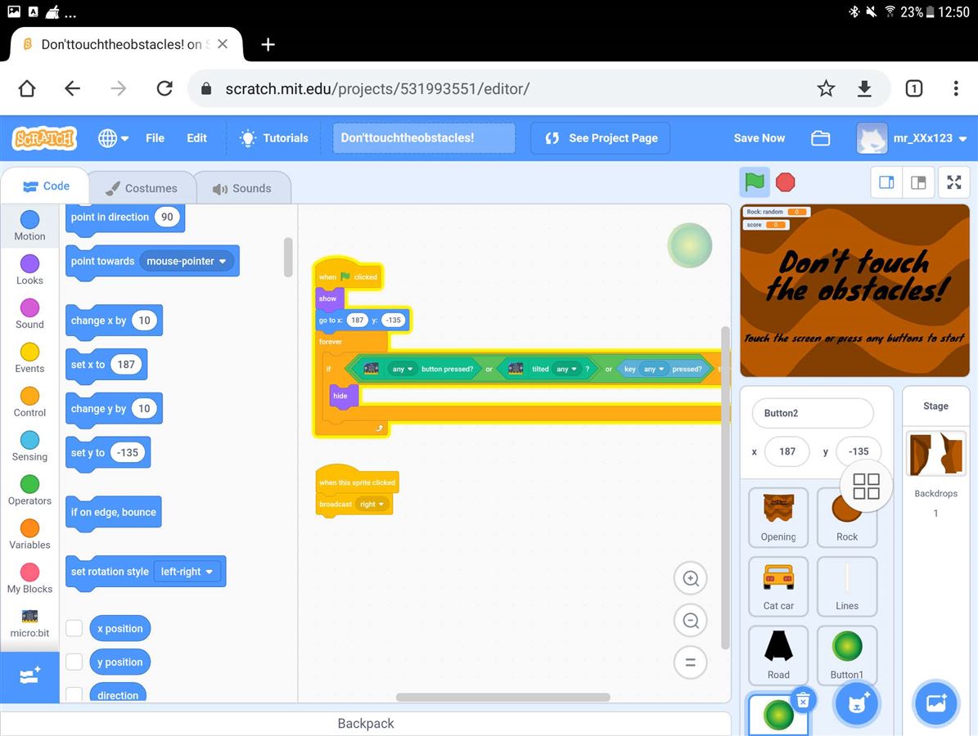Enable the x position checkbox

[x=74, y=628]
